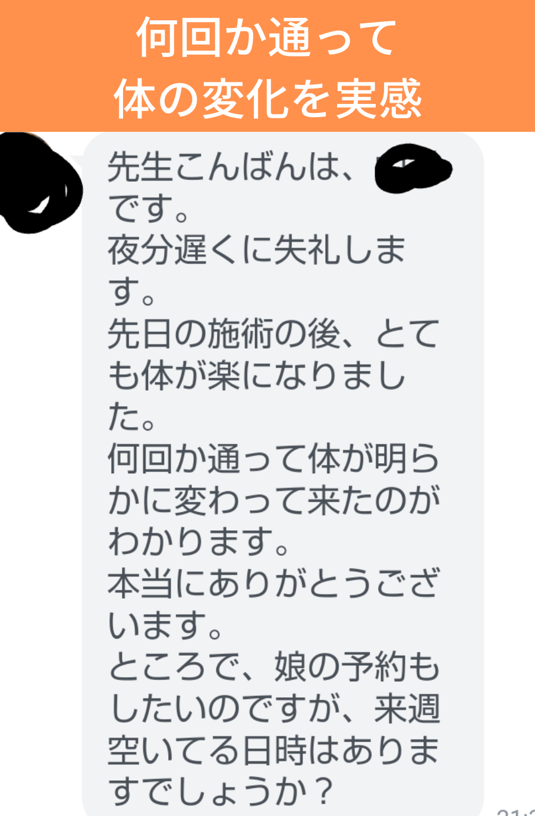Click the line 'も体が楽になりまし'
Screen dimensions: 535x816
coord(257,375)
